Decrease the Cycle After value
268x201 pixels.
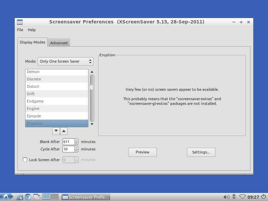point(76,150)
